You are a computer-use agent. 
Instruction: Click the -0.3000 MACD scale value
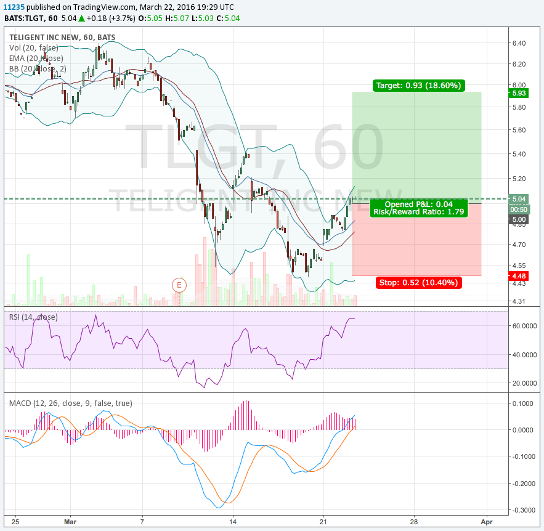pyautogui.click(x=523, y=510)
